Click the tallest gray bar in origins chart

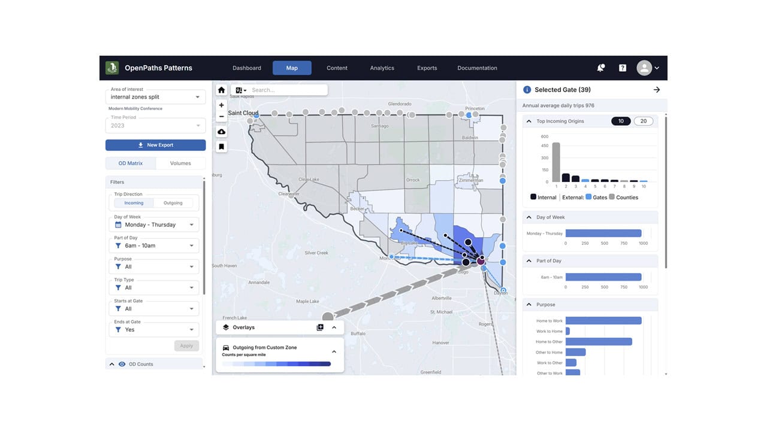[556, 162]
